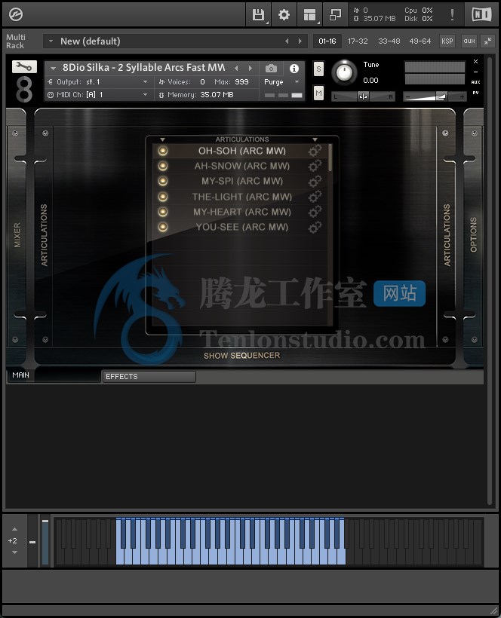Solo the instrument with S button

(x=318, y=69)
